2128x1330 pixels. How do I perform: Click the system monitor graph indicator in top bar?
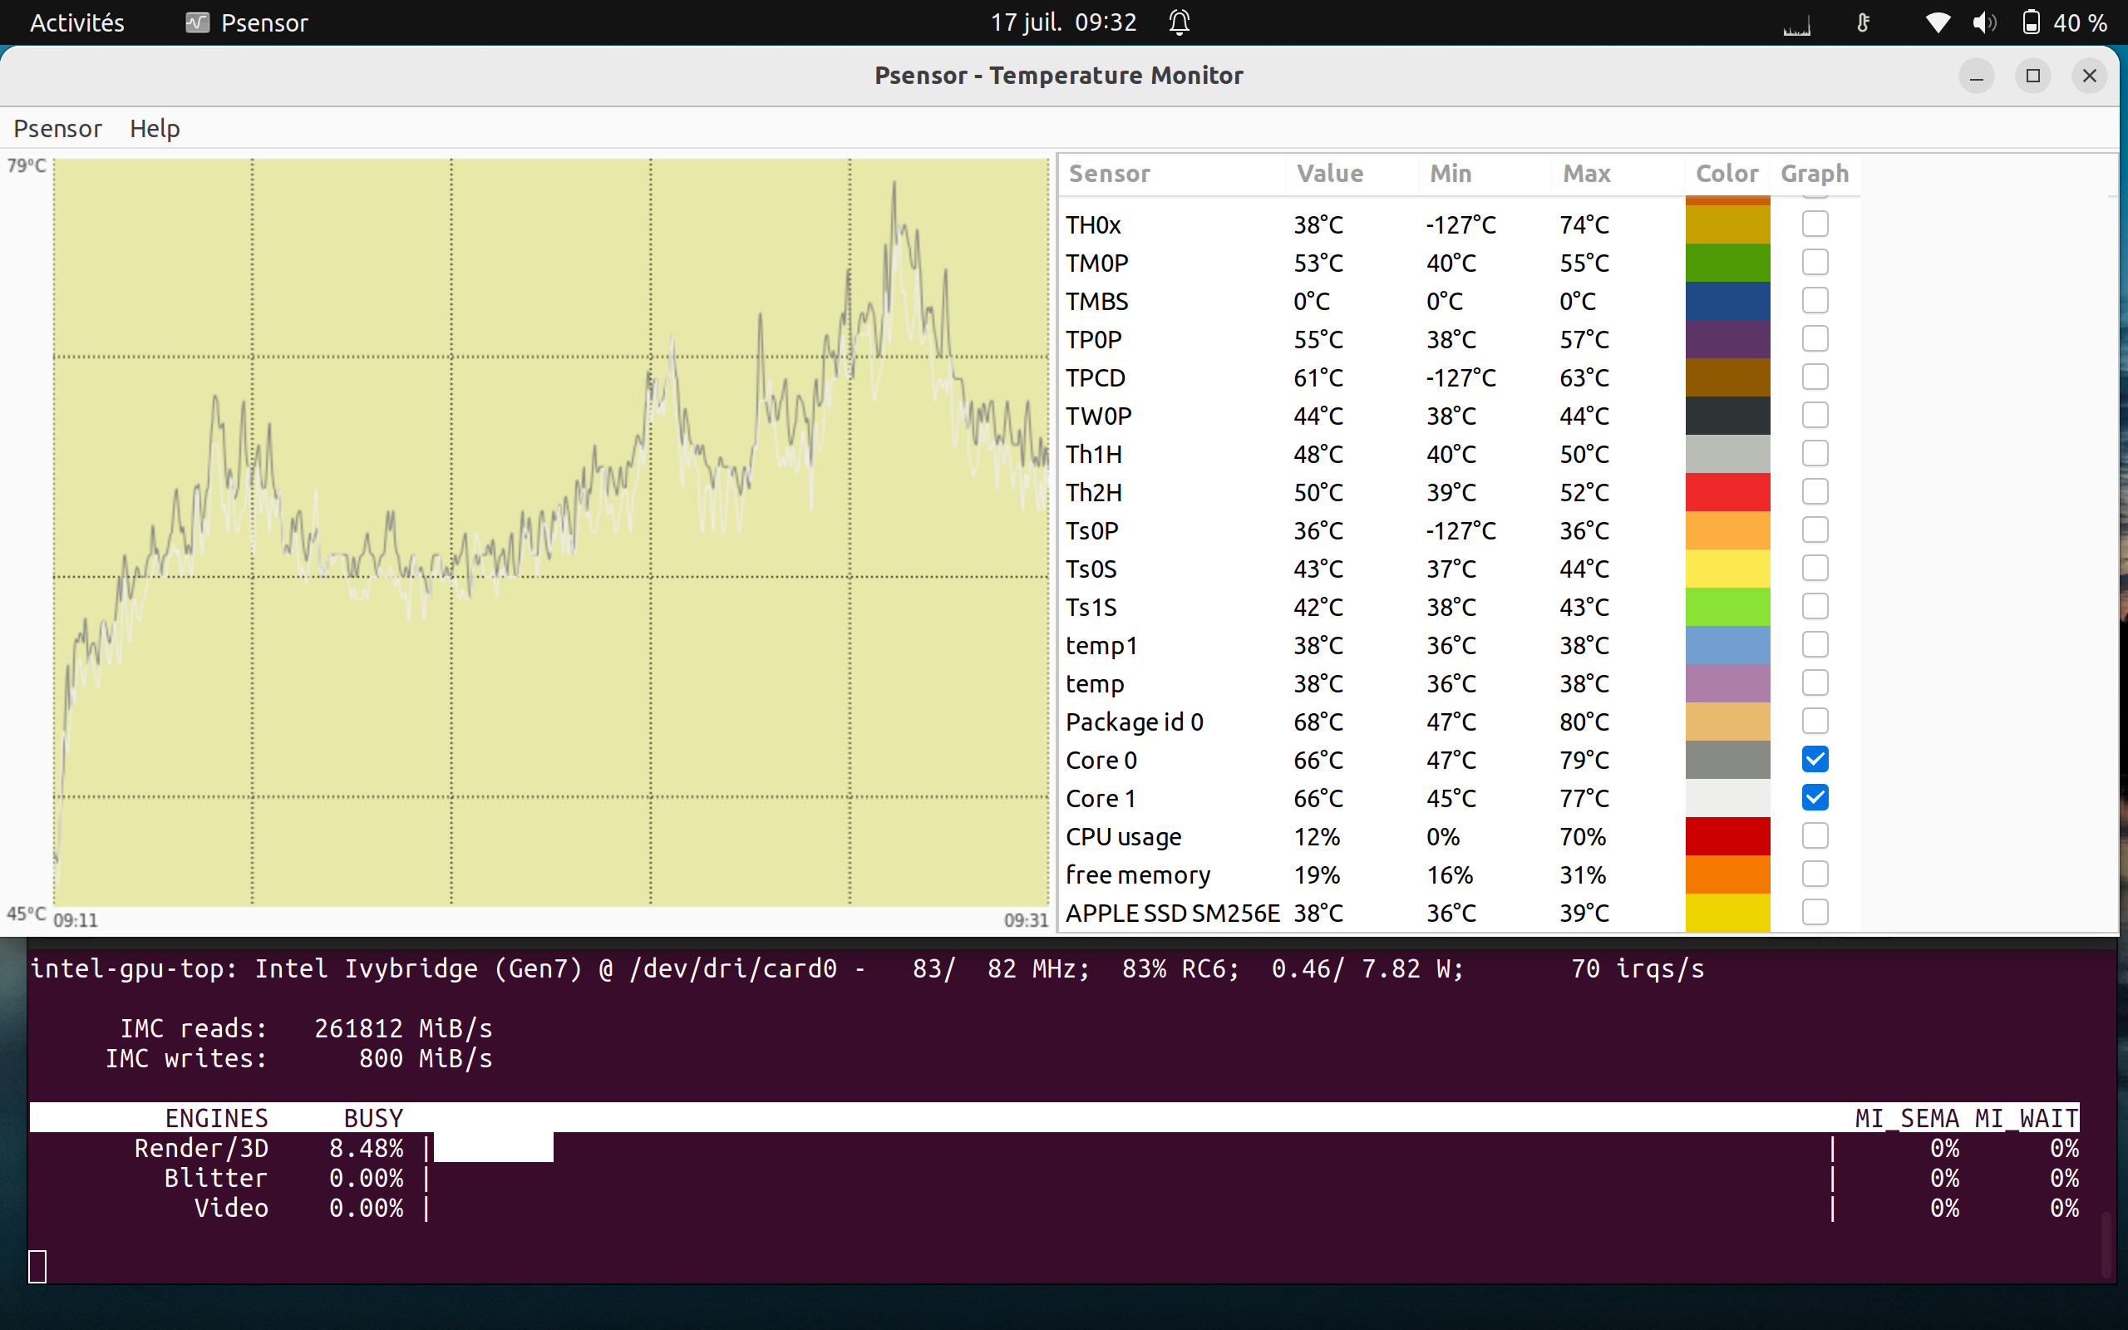point(1796,25)
